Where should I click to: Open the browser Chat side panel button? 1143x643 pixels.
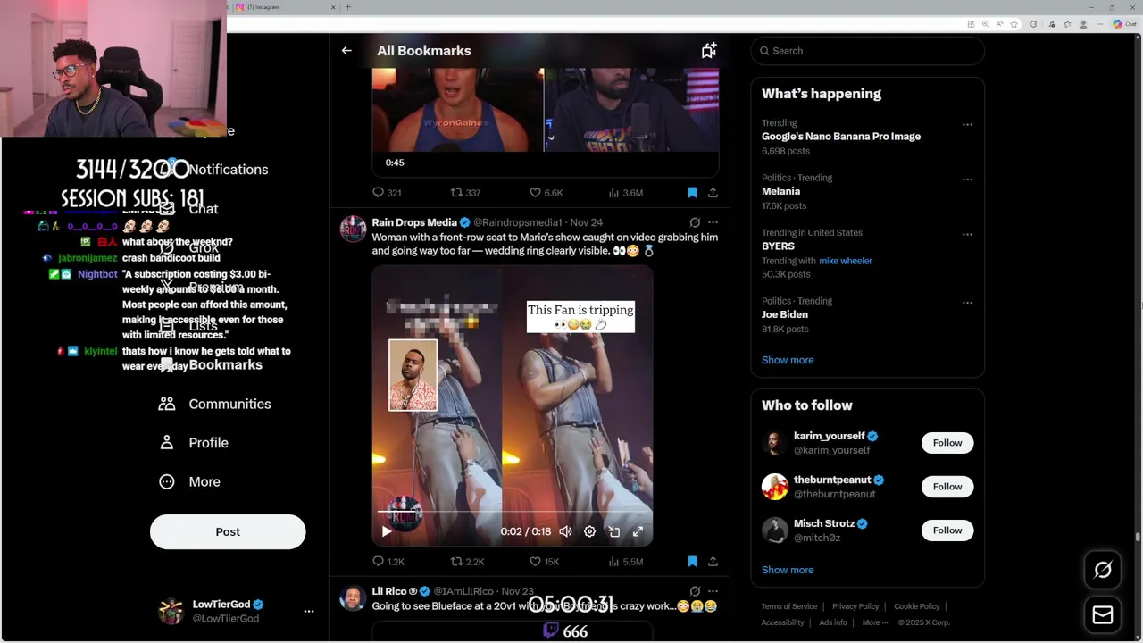tap(1123, 24)
